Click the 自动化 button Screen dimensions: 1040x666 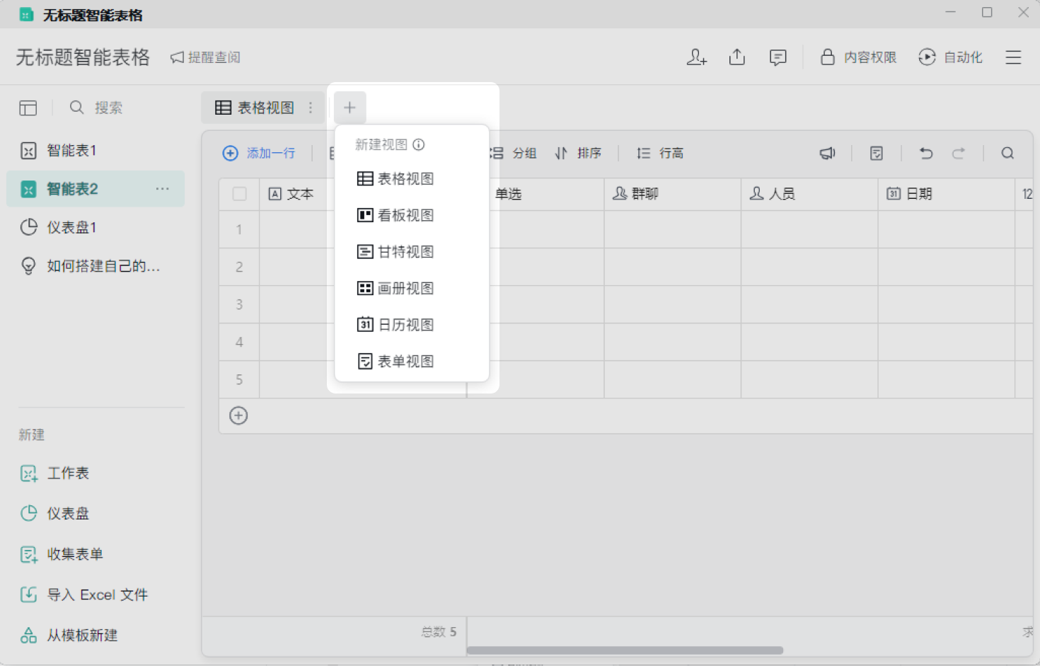click(950, 57)
